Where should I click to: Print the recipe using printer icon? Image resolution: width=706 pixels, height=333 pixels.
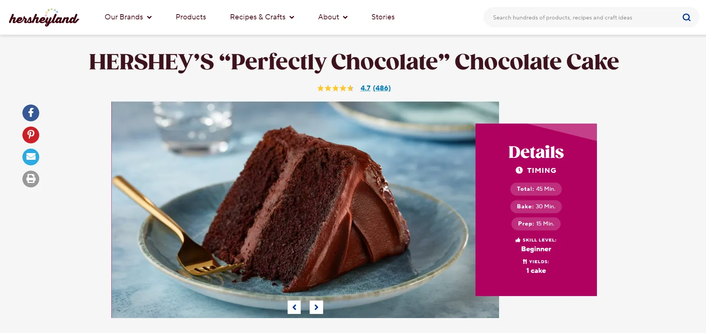click(31, 179)
